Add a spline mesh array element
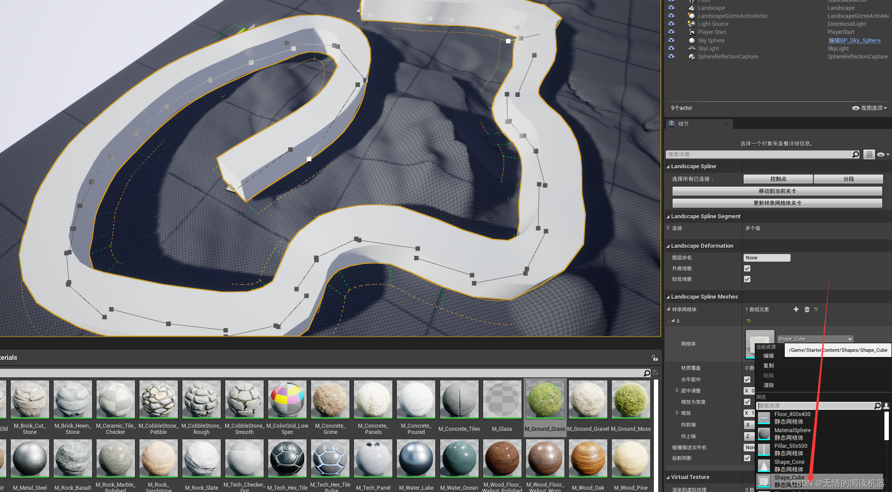 pos(796,309)
